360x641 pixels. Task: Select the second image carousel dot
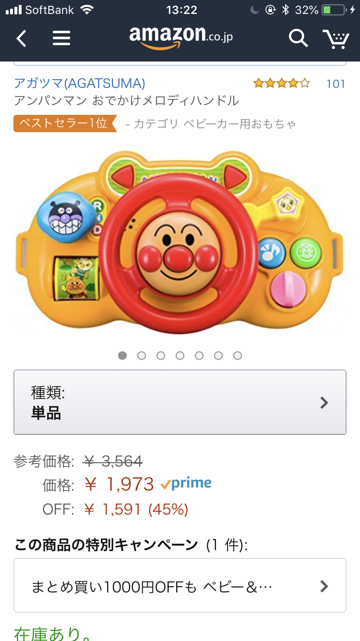(x=142, y=356)
